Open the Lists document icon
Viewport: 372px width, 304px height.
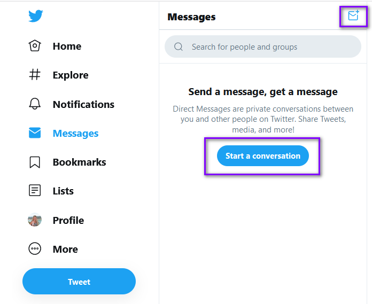[x=35, y=190]
